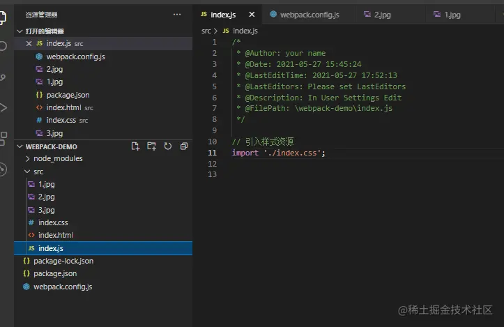Click line number 13 in gutter

[212, 174]
